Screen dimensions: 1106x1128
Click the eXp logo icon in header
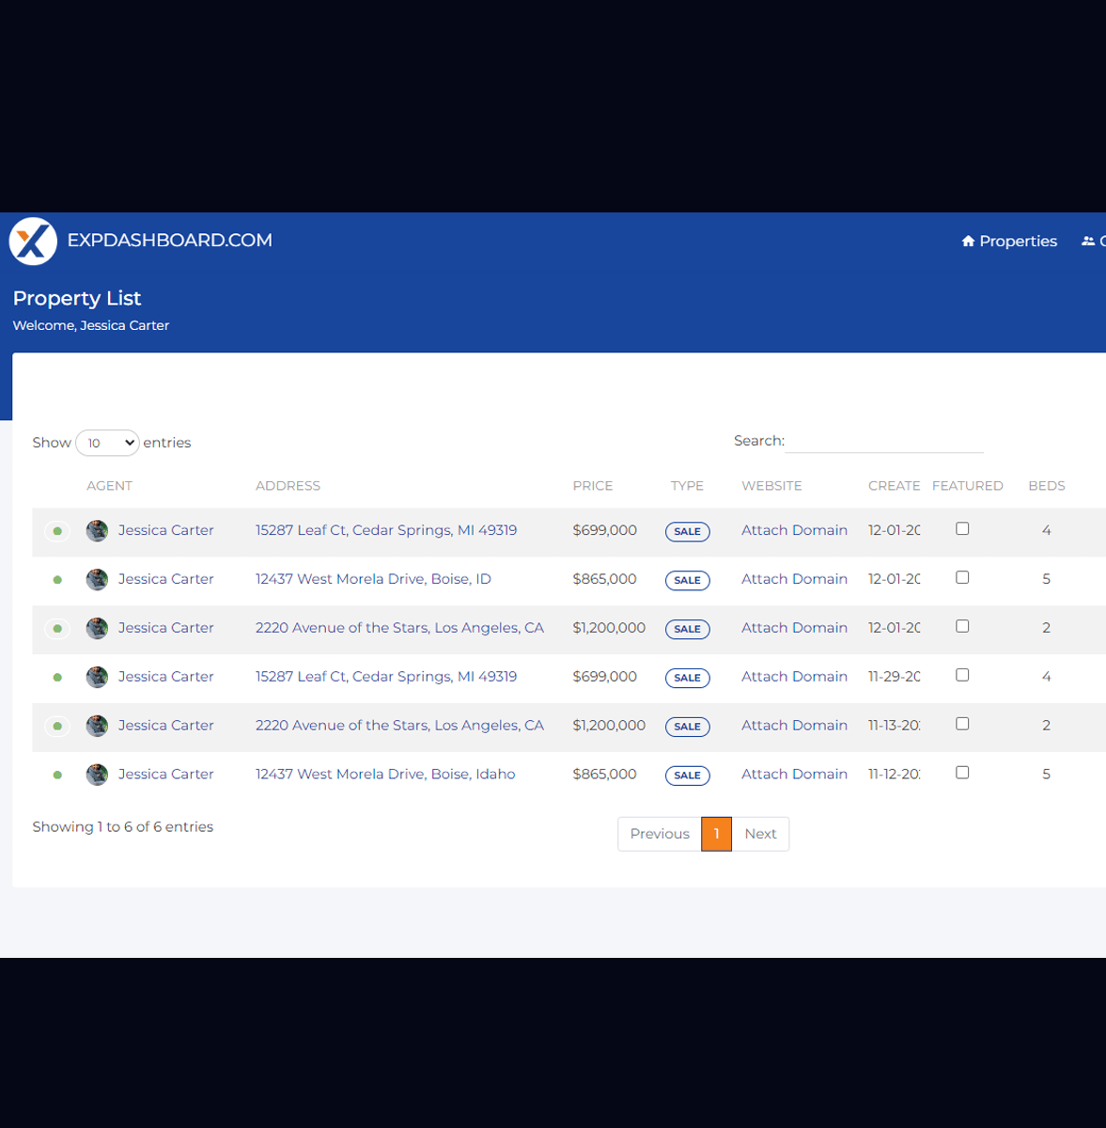coord(33,241)
